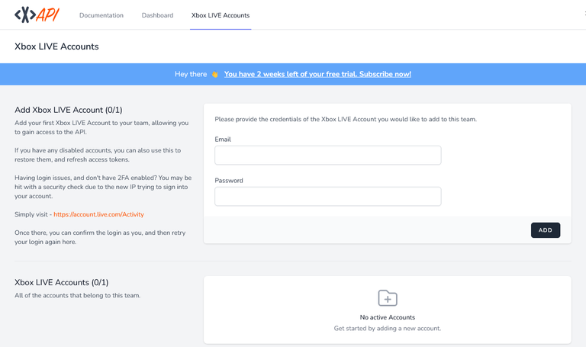
Task: Follow the Subscribe now trial link
Action: (317, 74)
